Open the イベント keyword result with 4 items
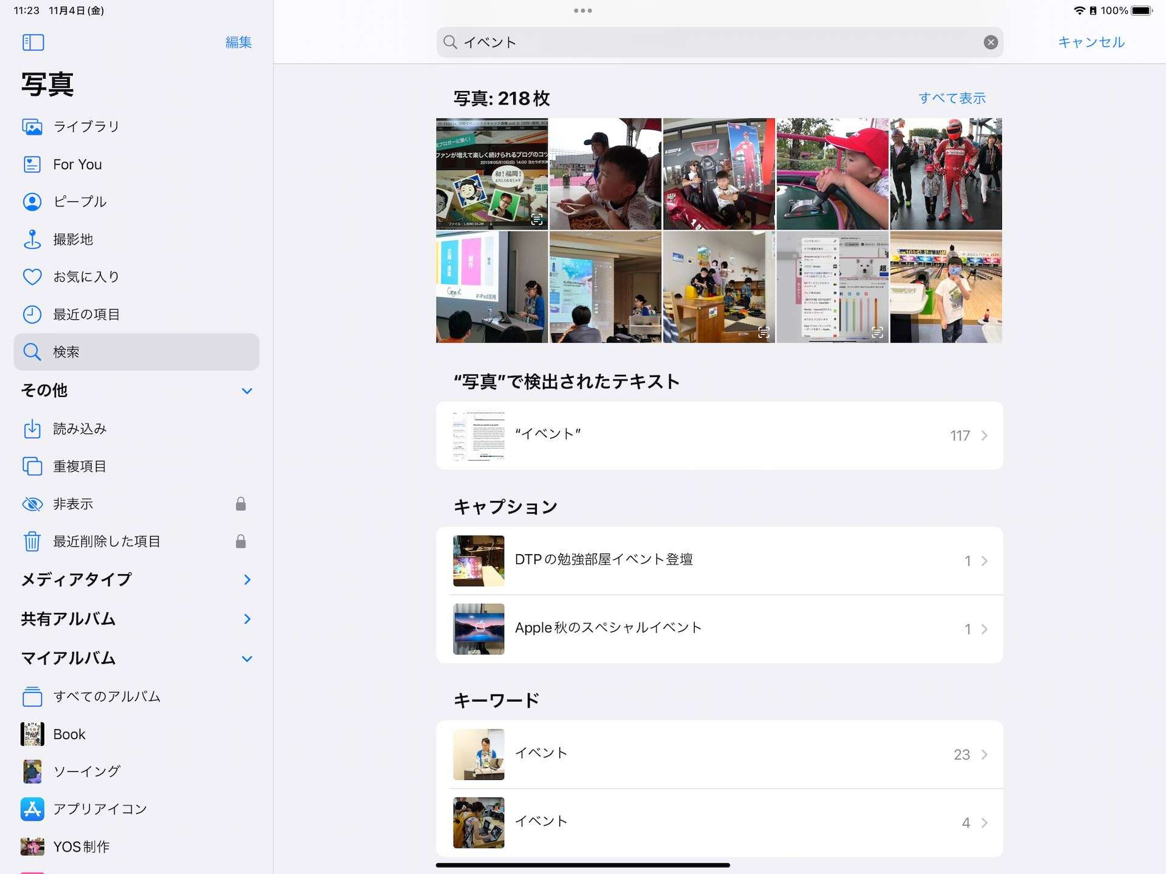1166x874 pixels. (x=720, y=822)
